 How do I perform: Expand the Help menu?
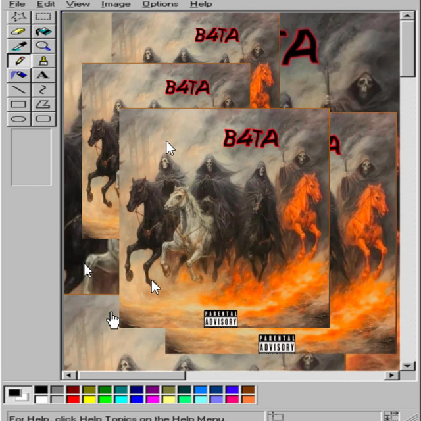tap(201, 4)
